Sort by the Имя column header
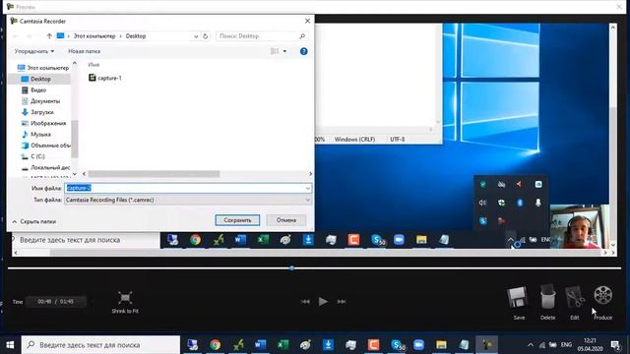Image resolution: width=630 pixels, height=354 pixels. click(94, 65)
